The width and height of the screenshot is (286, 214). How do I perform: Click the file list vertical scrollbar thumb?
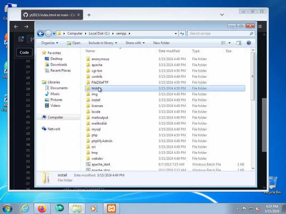(x=253, y=76)
